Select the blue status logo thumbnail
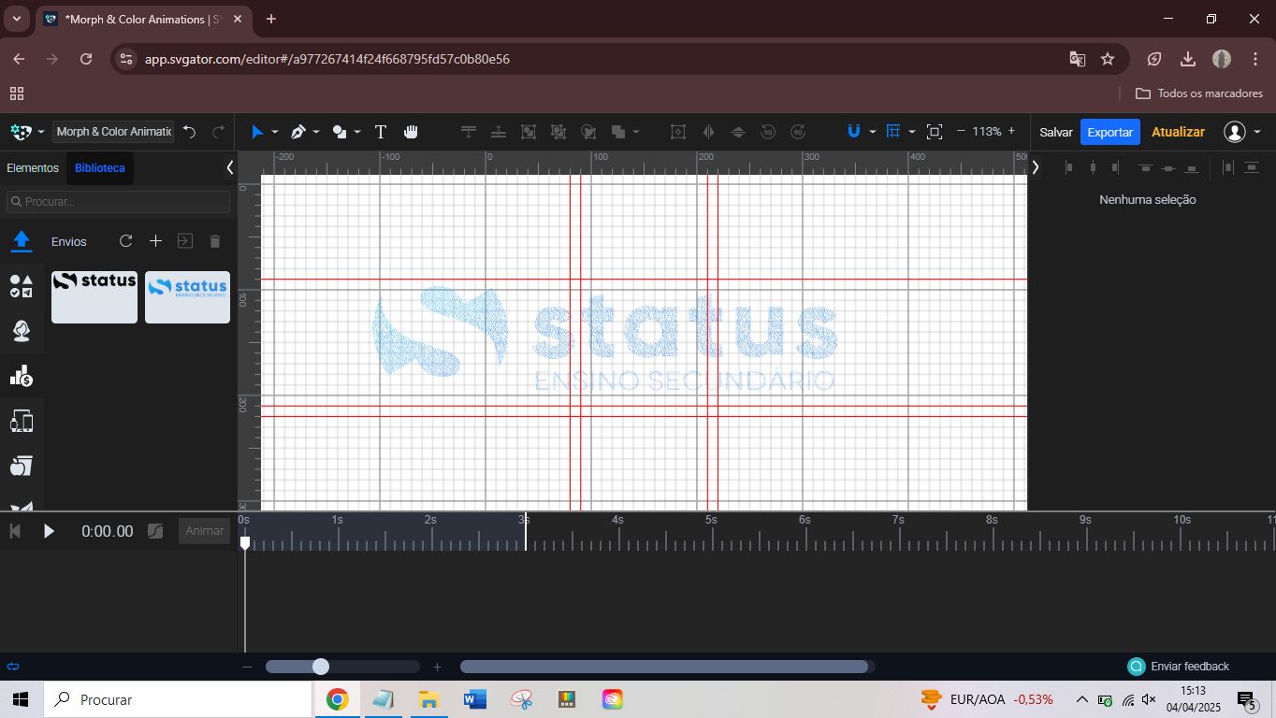Viewport: 1276px width, 718px height. coord(187,297)
